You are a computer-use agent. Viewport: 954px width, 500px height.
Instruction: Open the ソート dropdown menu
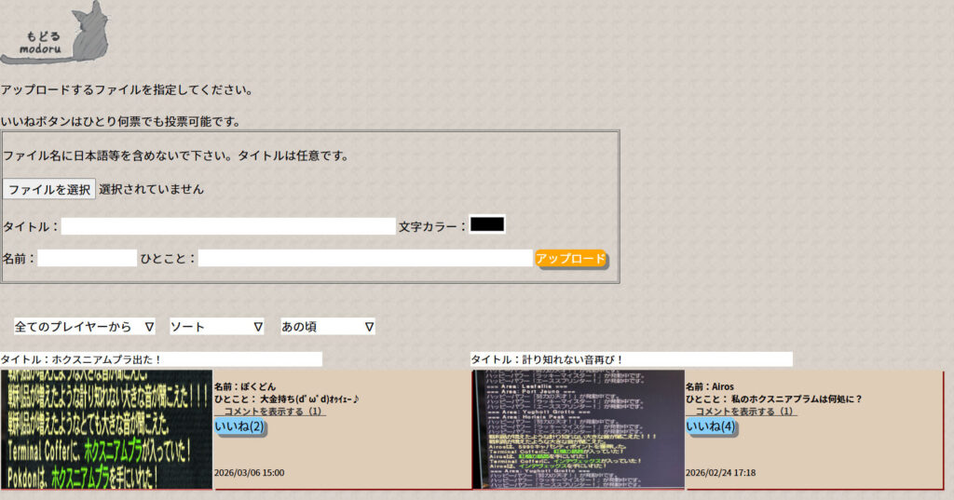[x=217, y=327]
